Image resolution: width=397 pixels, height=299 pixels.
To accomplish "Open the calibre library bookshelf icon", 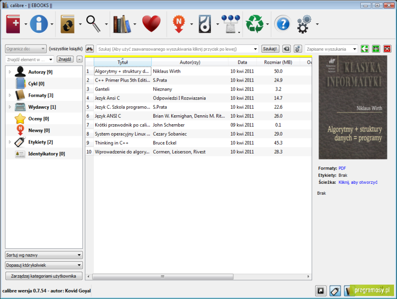I will [122, 24].
